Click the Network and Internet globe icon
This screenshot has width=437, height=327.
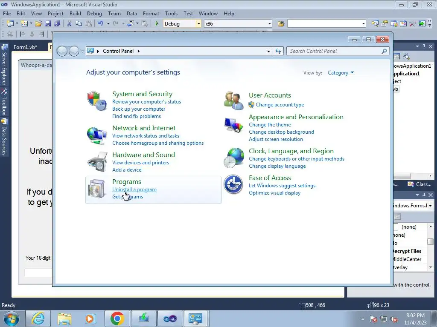coord(97,136)
